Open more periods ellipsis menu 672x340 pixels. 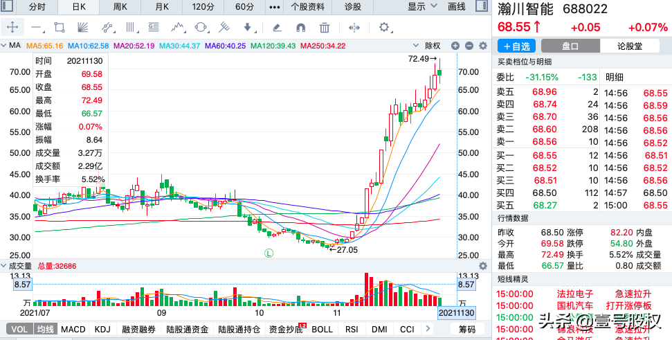pyautogui.click(x=275, y=8)
